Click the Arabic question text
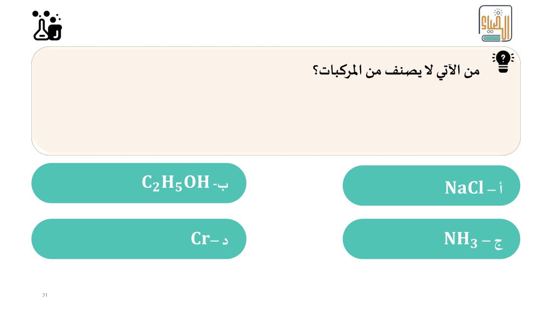Screen dimensions: 552x310 [396, 71]
